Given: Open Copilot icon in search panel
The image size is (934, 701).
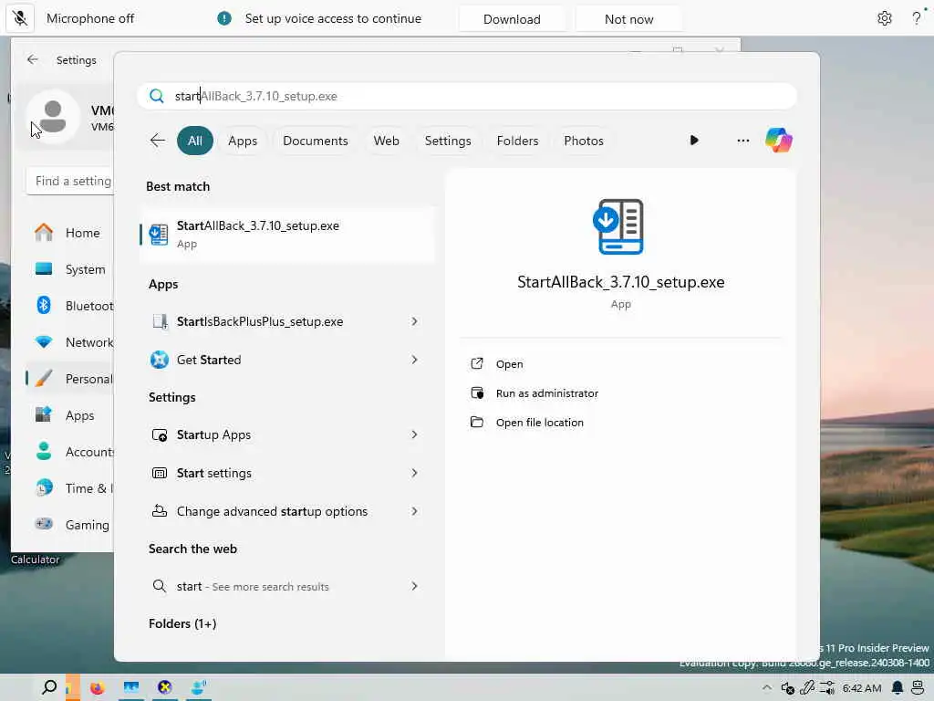Looking at the screenshot, I should (779, 141).
